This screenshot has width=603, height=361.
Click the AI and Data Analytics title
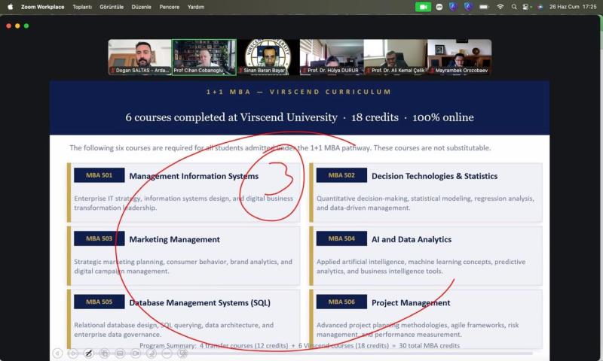[x=412, y=239]
